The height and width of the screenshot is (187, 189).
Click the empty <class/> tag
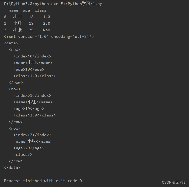pyautogui.click(x=23, y=154)
